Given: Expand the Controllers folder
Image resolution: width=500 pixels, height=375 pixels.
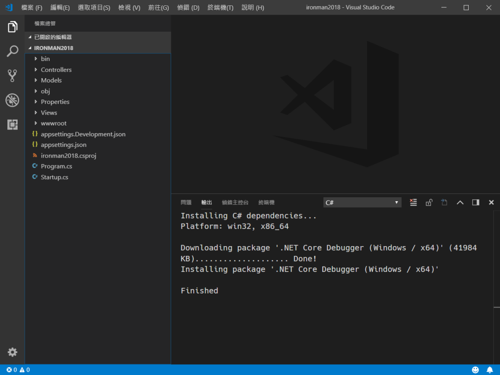Looking at the screenshot, I should (x=98, y=69).
